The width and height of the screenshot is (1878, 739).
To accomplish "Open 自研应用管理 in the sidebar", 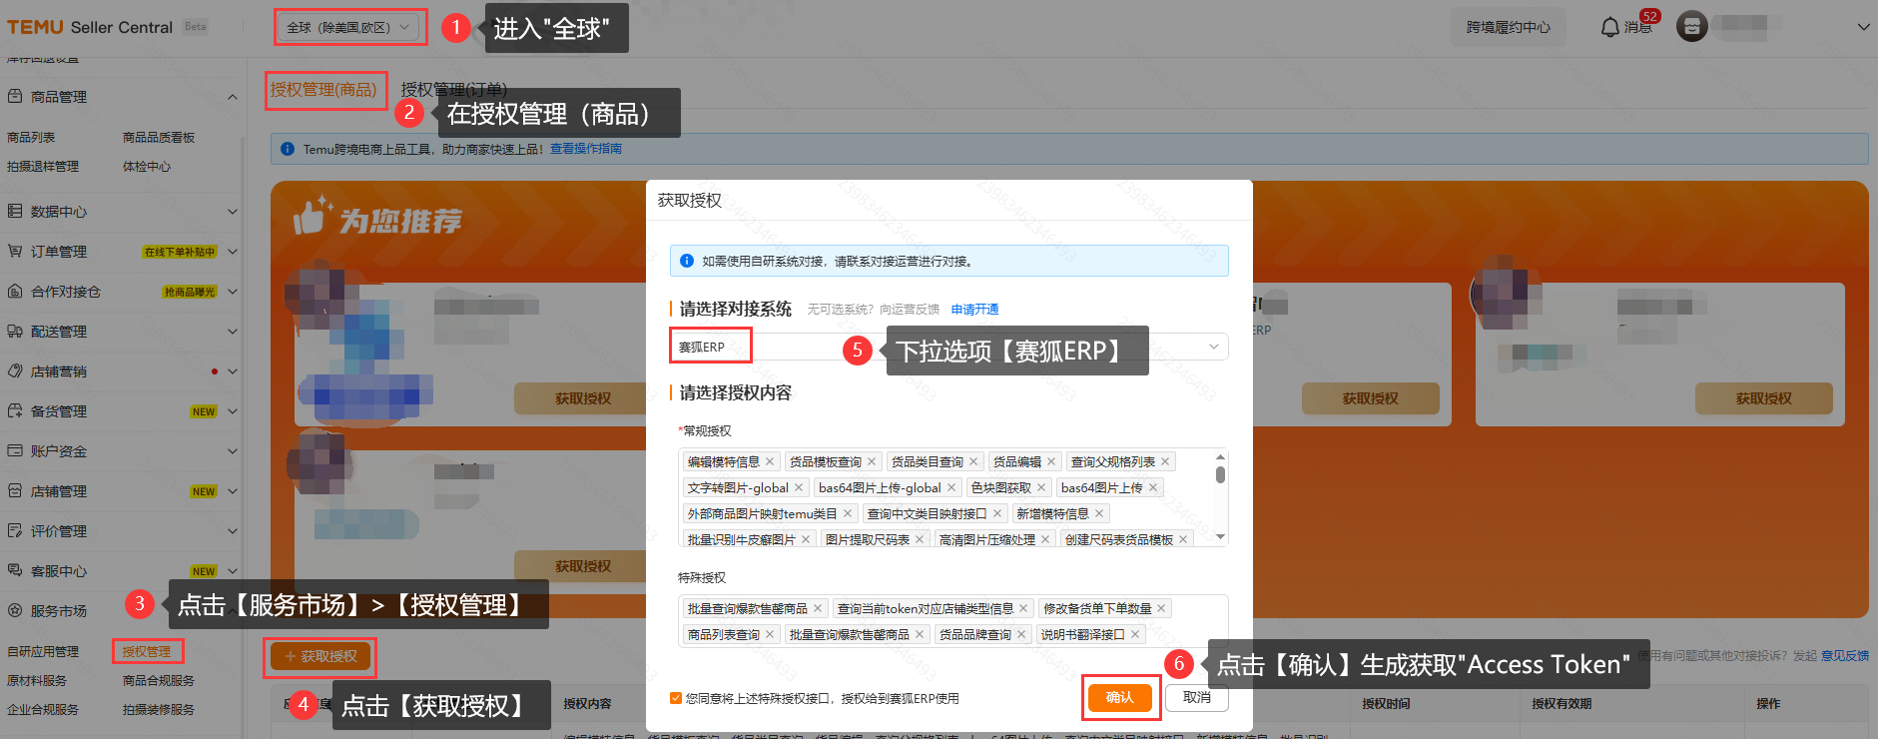I will (x=43, y=652).
